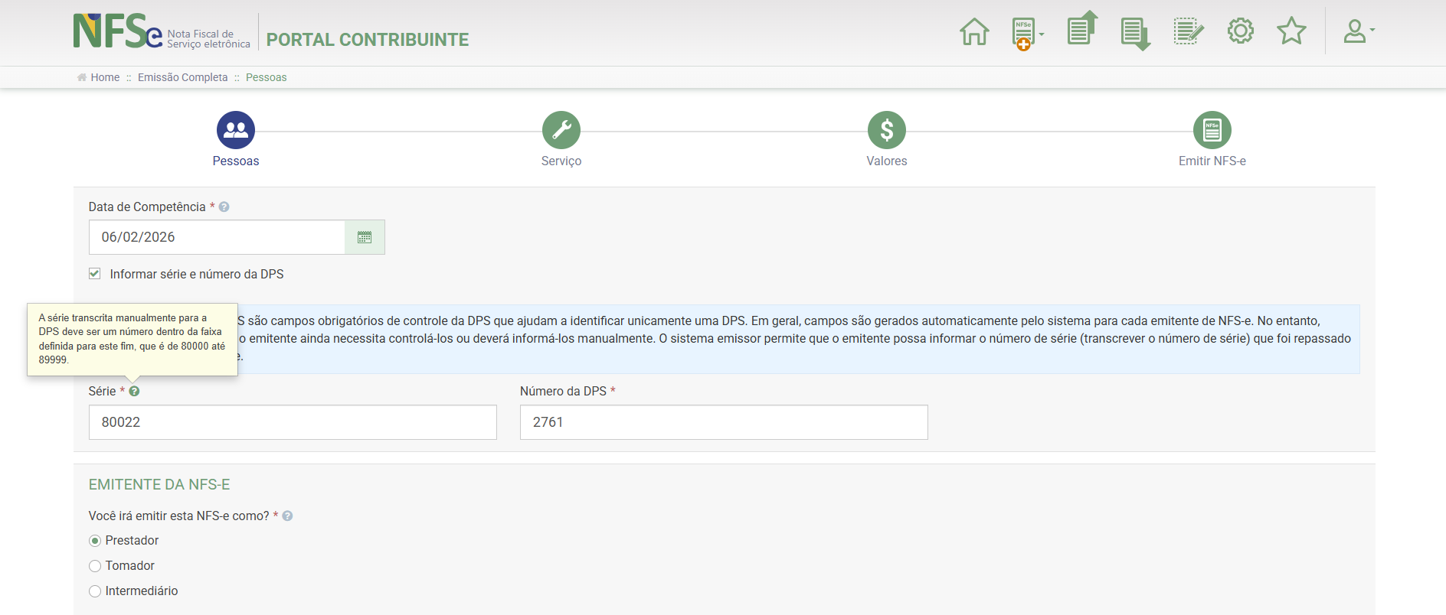Click the Home breadcrumb link
1446x615 pixels.
(x=105, y=77)
